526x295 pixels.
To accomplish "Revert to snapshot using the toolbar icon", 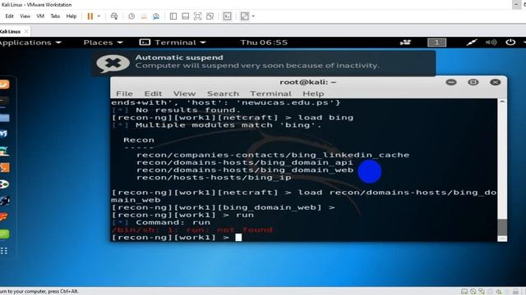I will (144, 16).
